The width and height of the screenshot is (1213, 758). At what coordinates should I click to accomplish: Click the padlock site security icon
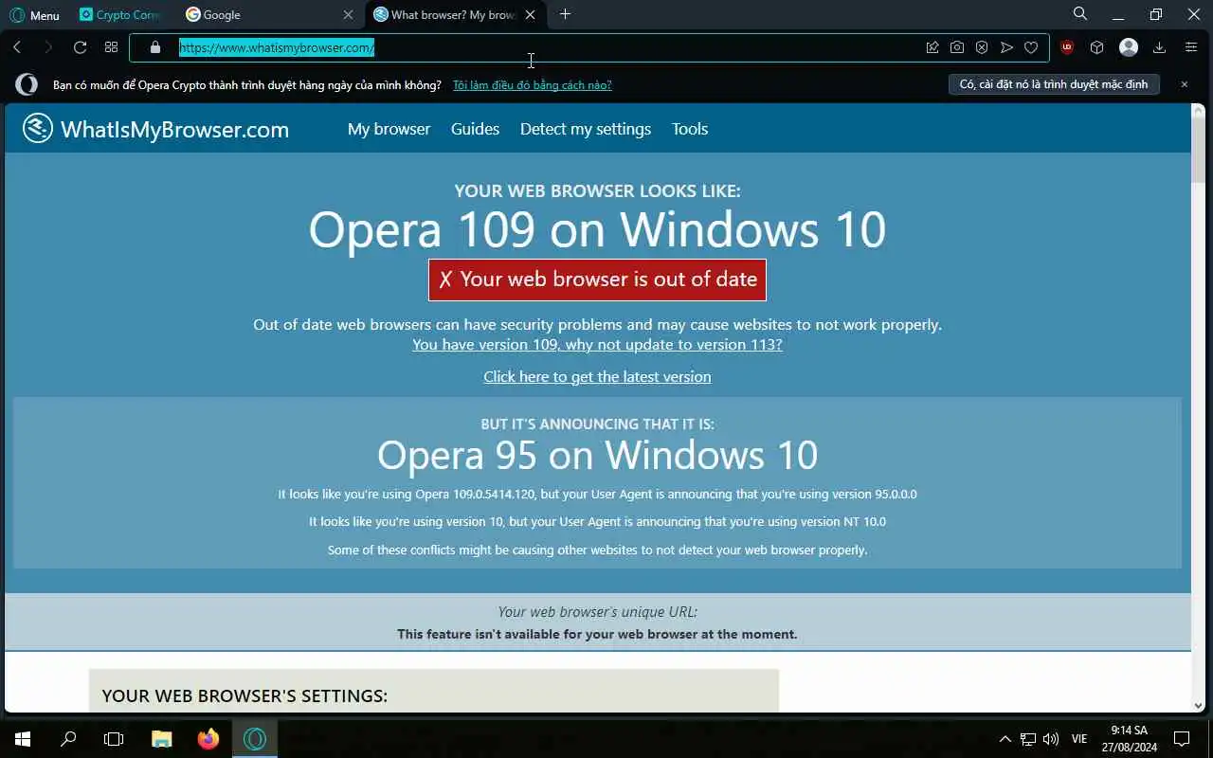pos(155,47)
